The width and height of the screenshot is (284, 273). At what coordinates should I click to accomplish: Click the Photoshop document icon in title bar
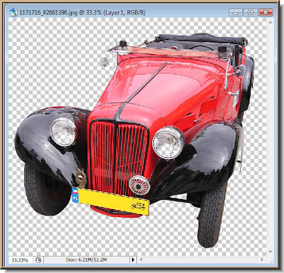coord(13,12)
